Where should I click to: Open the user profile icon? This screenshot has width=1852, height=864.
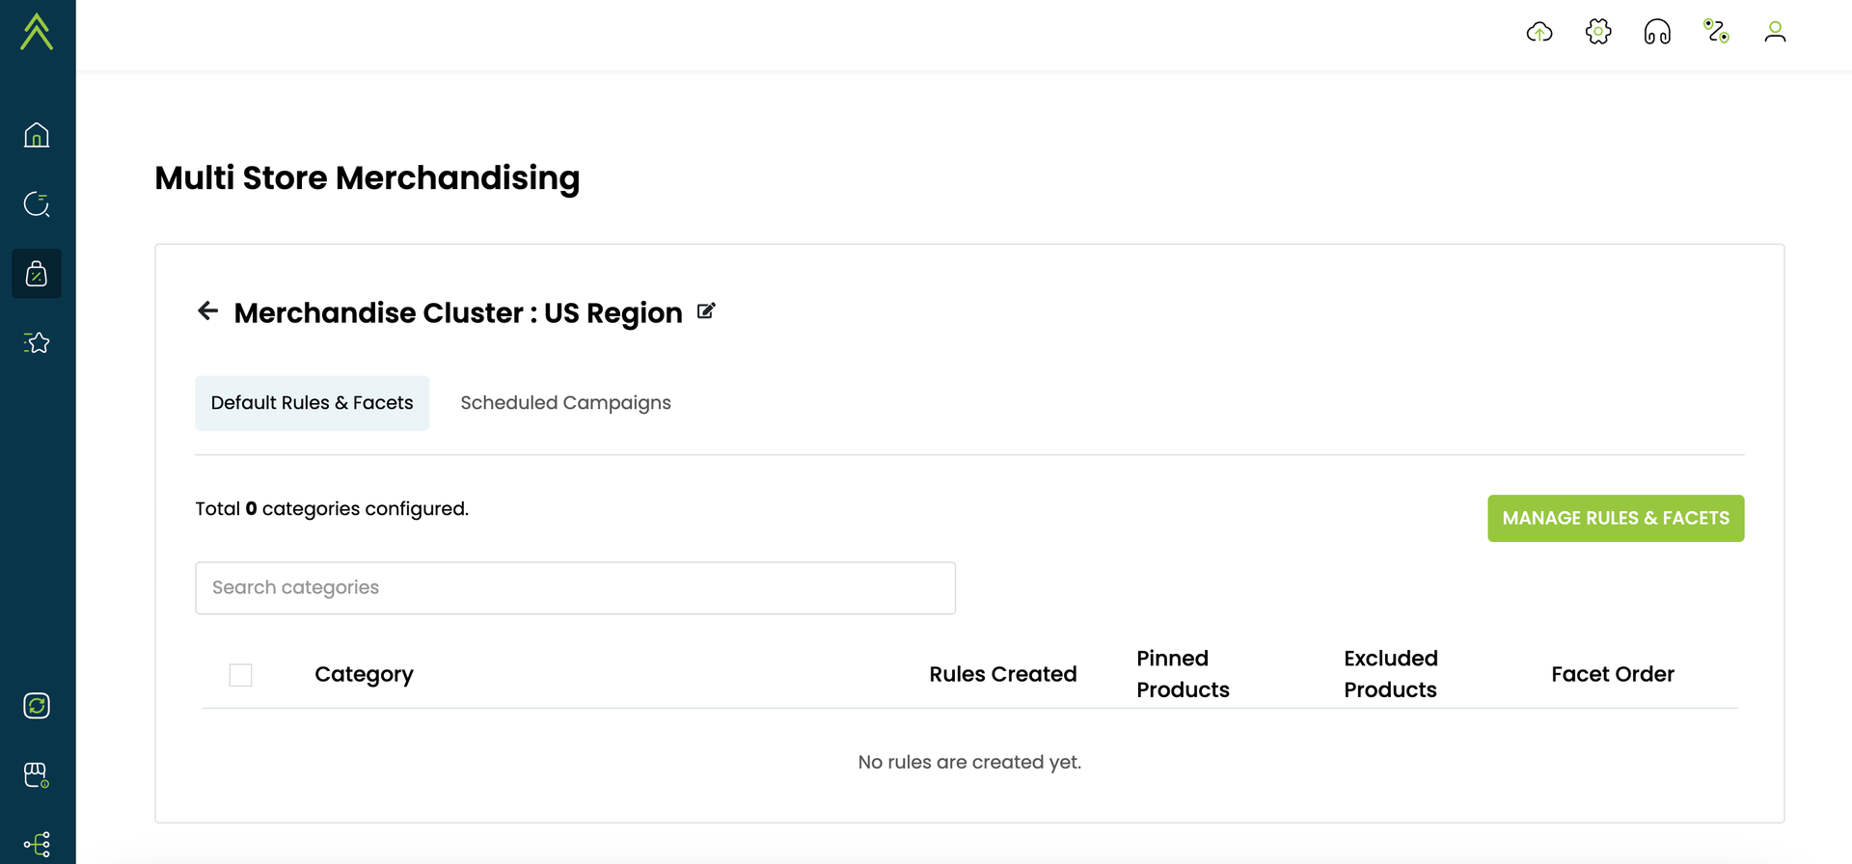click(x=1775, y=33)
